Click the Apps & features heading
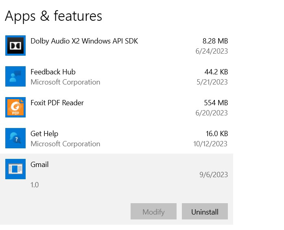Screen dimensions: 284x230 [x=53, y=16]
